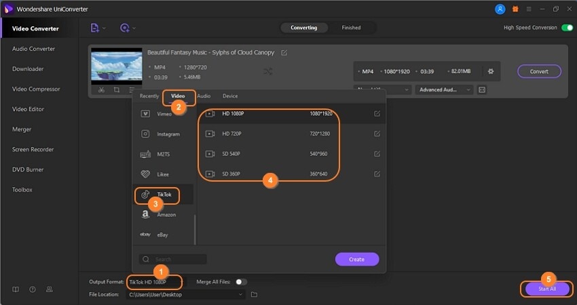577x305 pixels.
Task: Open the Advanced Audio dropdown
Action: point(444,89)
